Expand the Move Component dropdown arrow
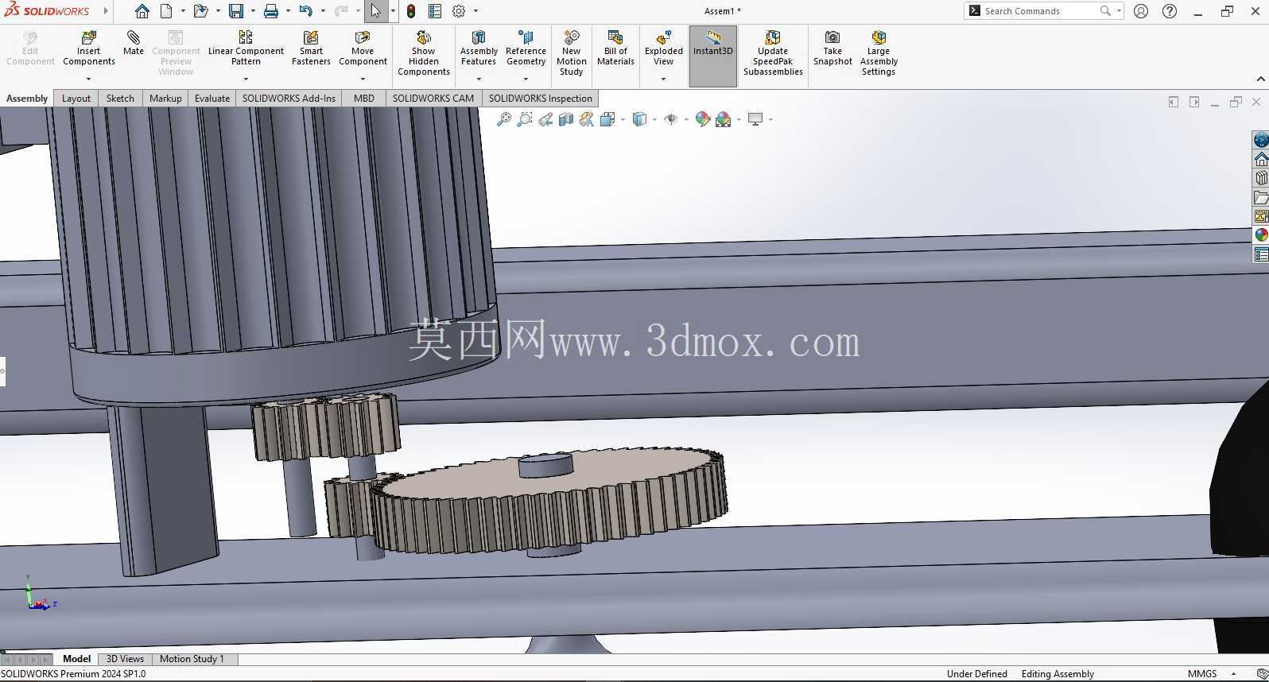Image resolution: width=1269 pixels, height=682 pixels. pos(363,79)
